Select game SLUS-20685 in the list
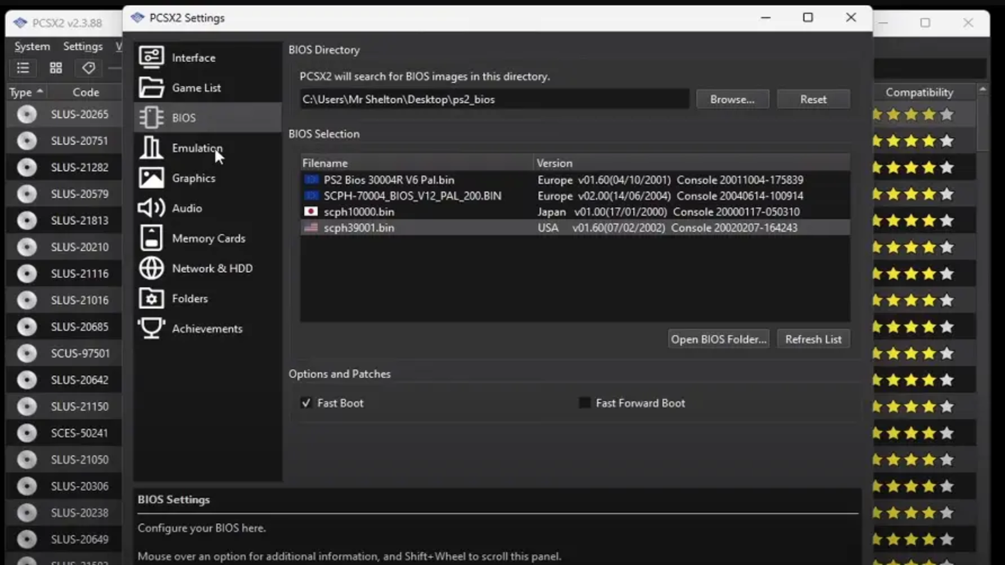 pyautogui.click(x=80, y=327)
